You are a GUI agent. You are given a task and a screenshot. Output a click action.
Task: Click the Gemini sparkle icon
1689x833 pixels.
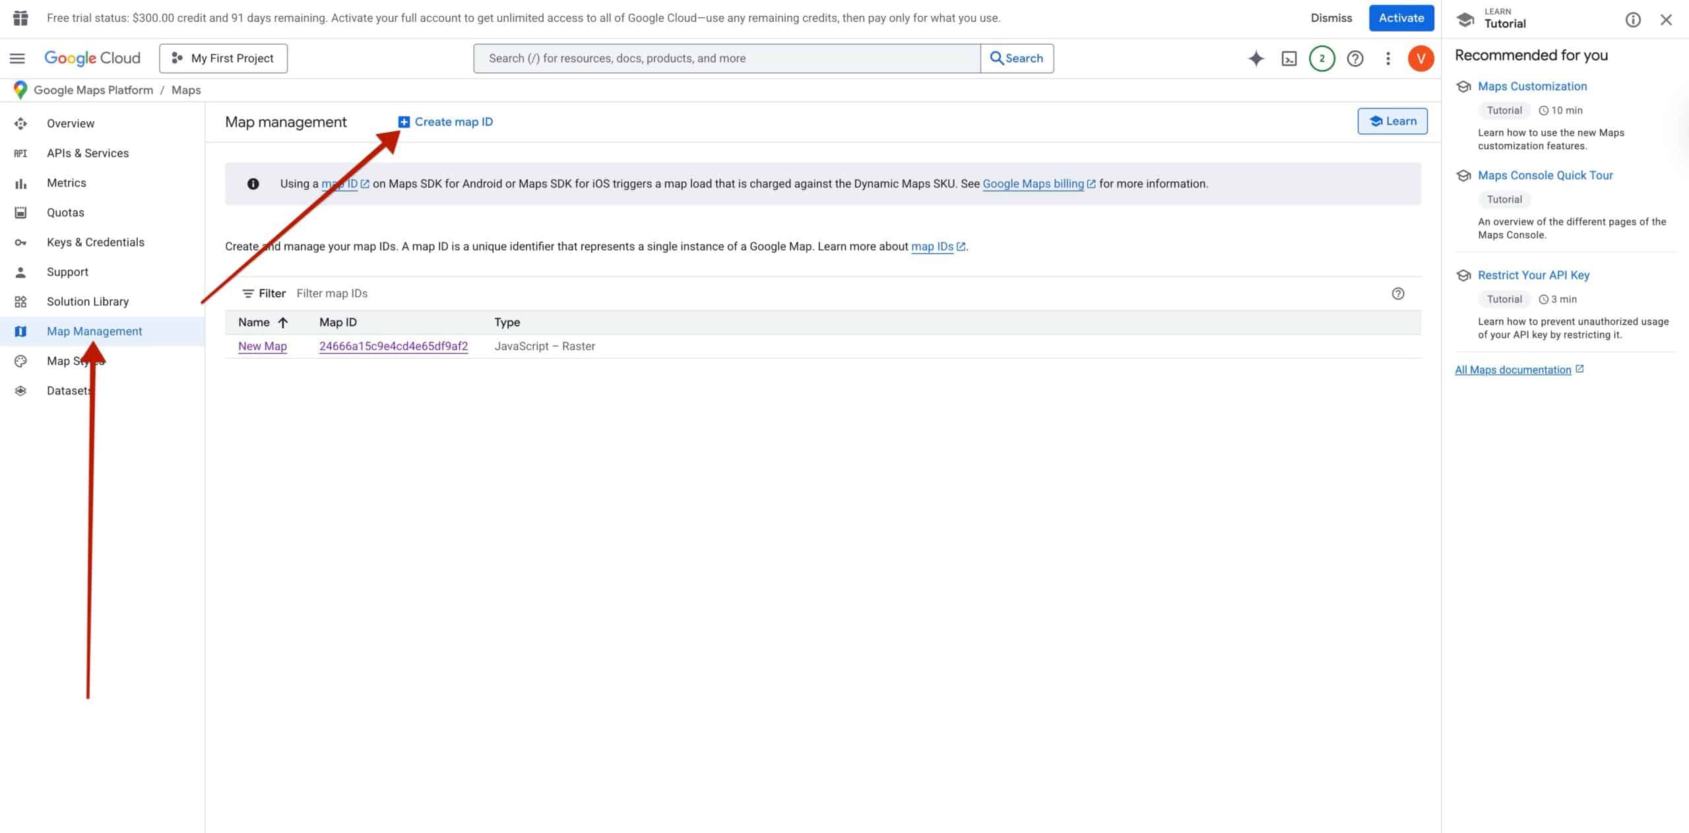click(x=1256, y=58)
